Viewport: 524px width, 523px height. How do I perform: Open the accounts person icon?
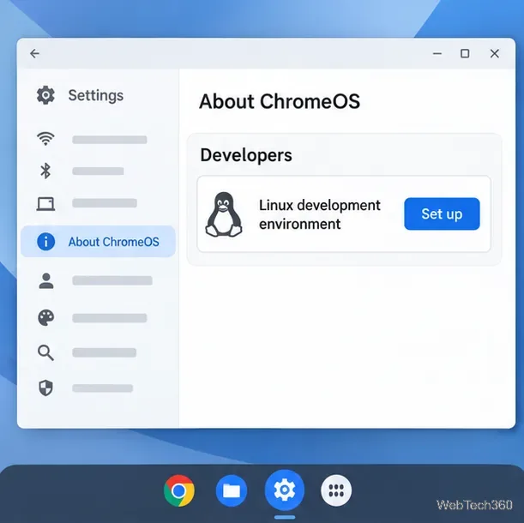46,280
